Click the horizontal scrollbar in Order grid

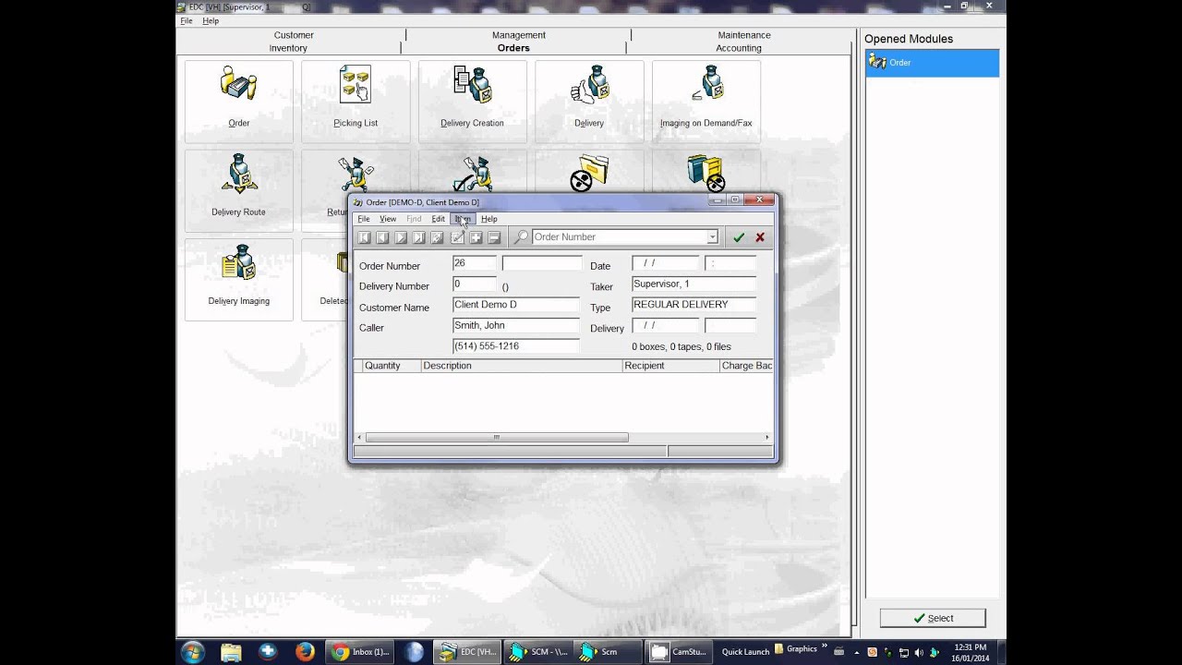497,438
